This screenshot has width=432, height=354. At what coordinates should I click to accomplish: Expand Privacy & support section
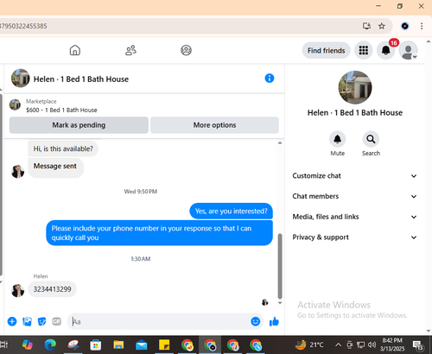(354, 237)
